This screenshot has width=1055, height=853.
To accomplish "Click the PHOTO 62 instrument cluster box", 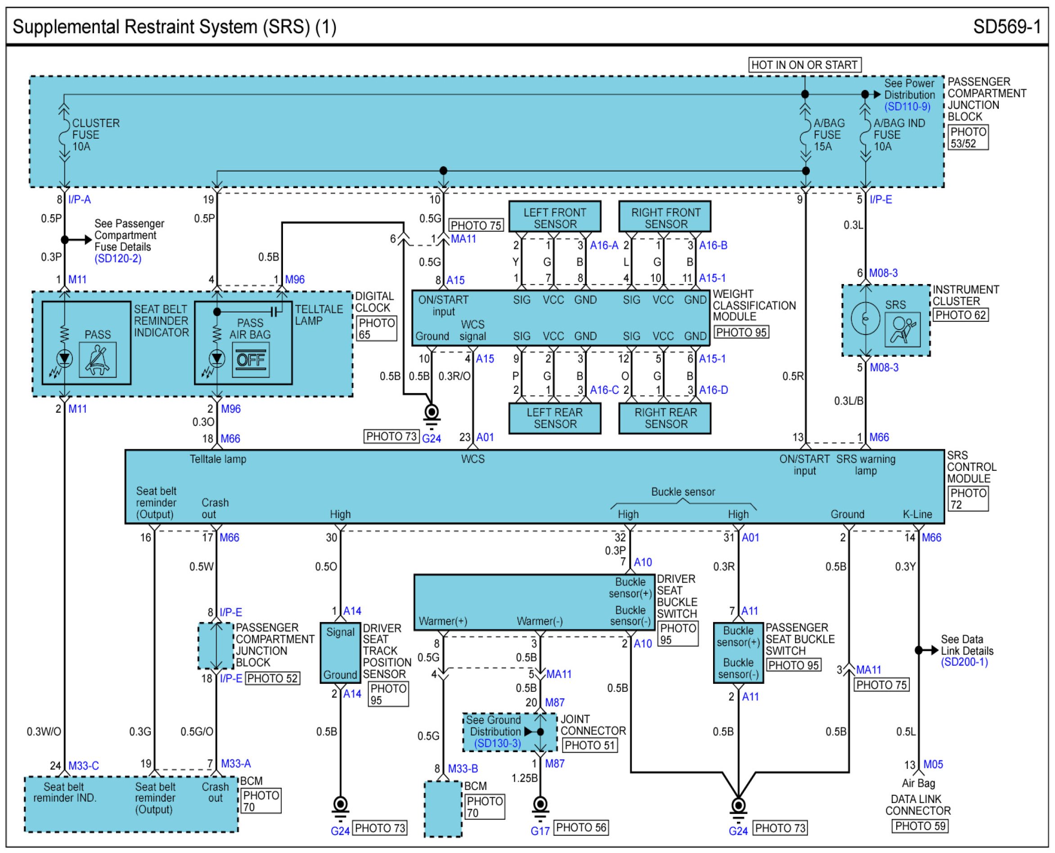I will (x=960, y=315).
